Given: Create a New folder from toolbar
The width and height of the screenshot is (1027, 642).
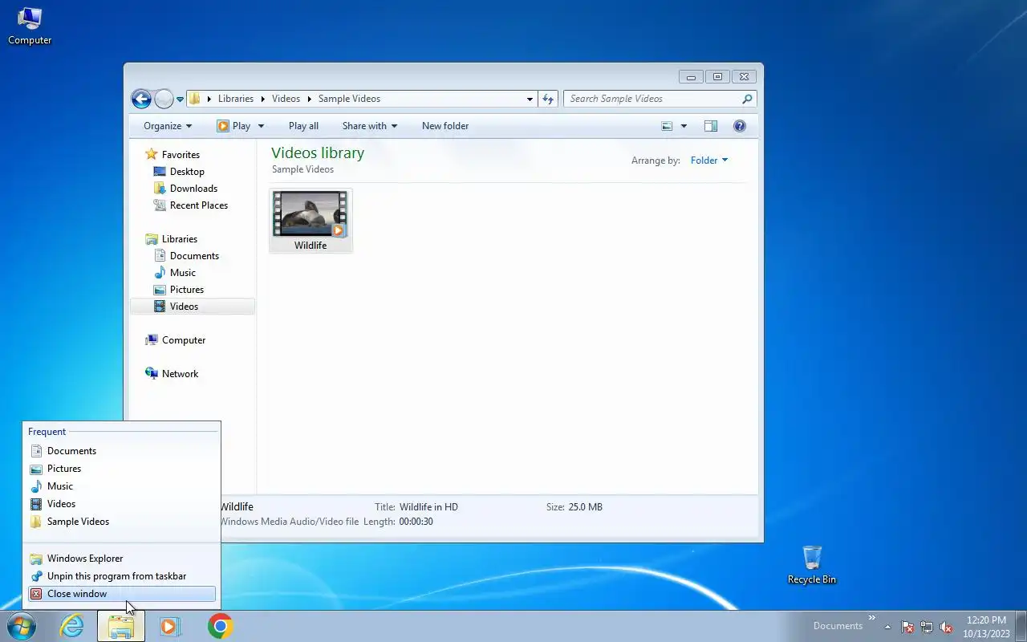Looking at the screenshot, I should 445,126.
